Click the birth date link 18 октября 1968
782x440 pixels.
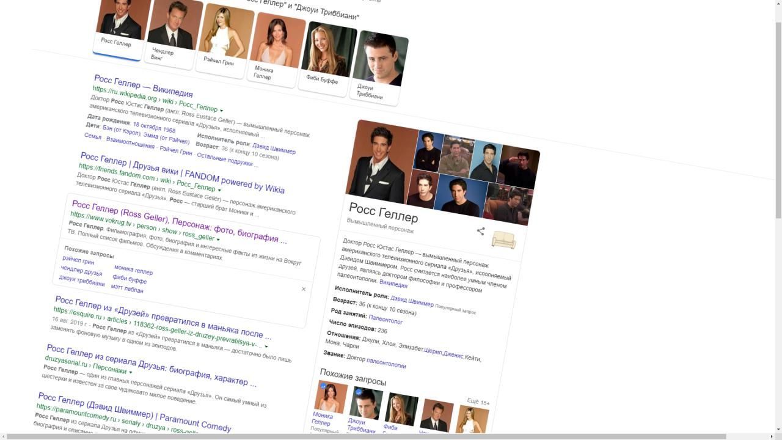[x=154, y=128]
